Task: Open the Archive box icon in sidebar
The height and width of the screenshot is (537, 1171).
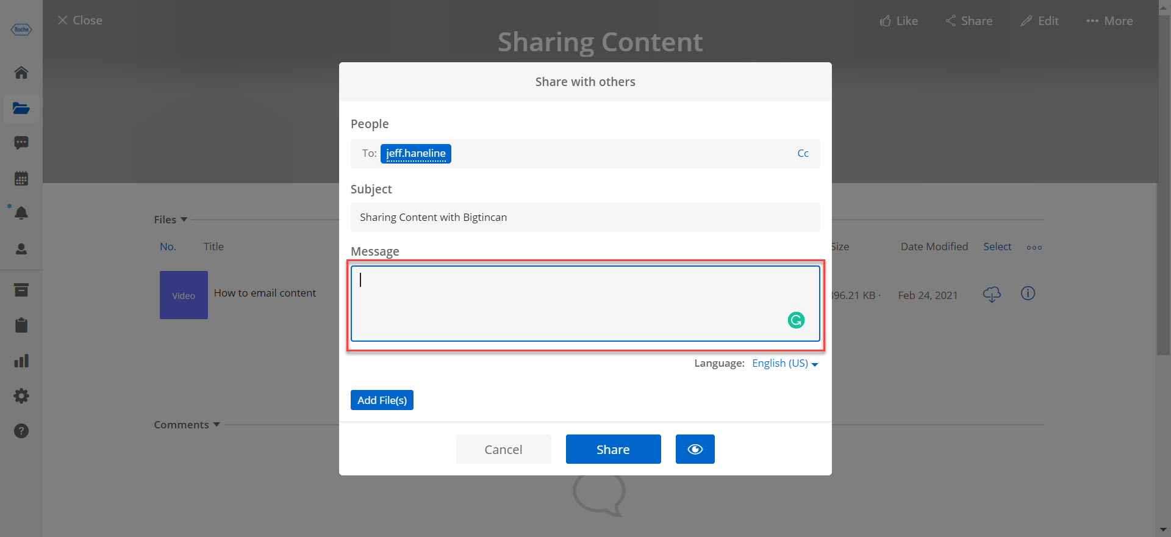Action: pyautogui.click(x=21, y=290)
